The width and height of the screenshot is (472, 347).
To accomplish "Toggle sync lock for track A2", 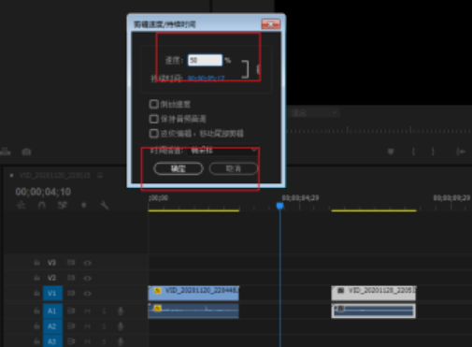I will click(71, 326).
